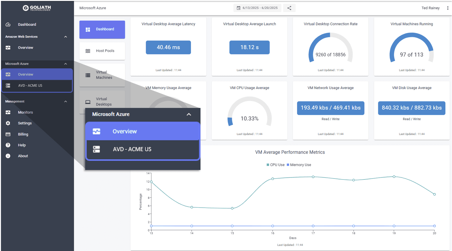Image resolution: width=452 pixels, height=251 pixels.
Task: Click the Virtual Machines Running gauge
Action: (x=411, y=47)
